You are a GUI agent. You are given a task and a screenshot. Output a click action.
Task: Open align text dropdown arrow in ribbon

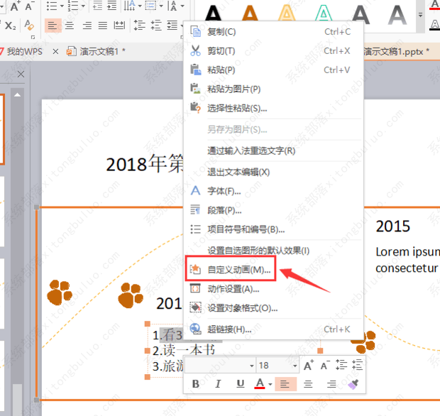click(x=161, y=6)
